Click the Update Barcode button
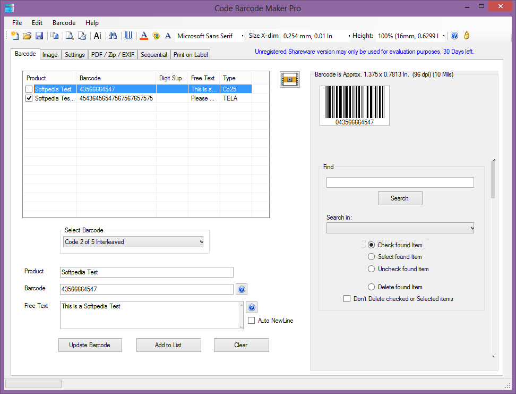Image resolution: width=516 pixels, height=394 pixels. [90, 345]
